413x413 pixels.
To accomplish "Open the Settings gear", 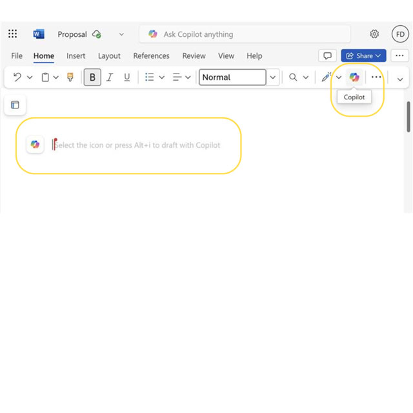I will coord(374,34).
